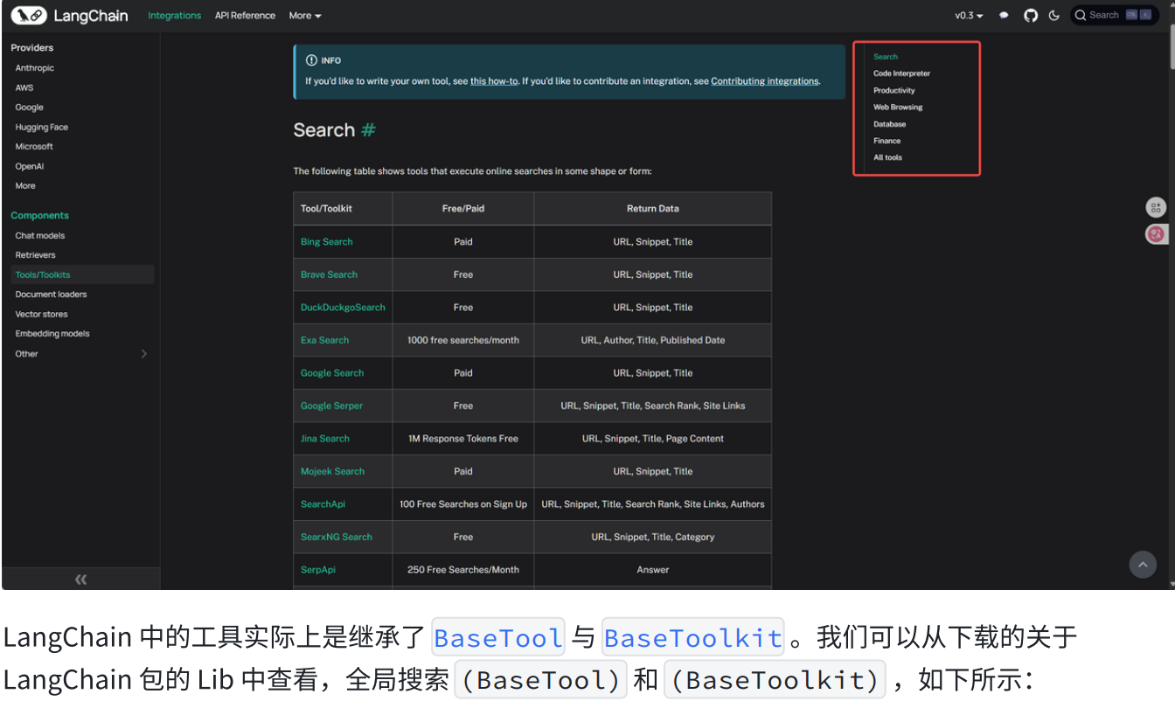Open the Jina Search tool link
Screen dimensions: 1175x708
(x=325, y=439)
